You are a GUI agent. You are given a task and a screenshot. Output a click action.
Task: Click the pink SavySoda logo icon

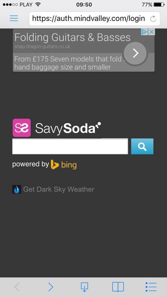click(22, 128)
